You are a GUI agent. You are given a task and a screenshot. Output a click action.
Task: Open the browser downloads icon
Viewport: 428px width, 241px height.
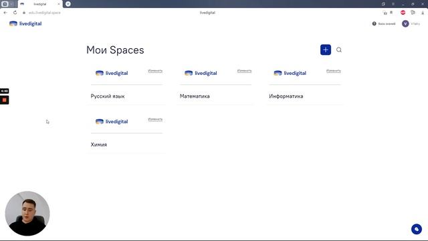[423, 13]
